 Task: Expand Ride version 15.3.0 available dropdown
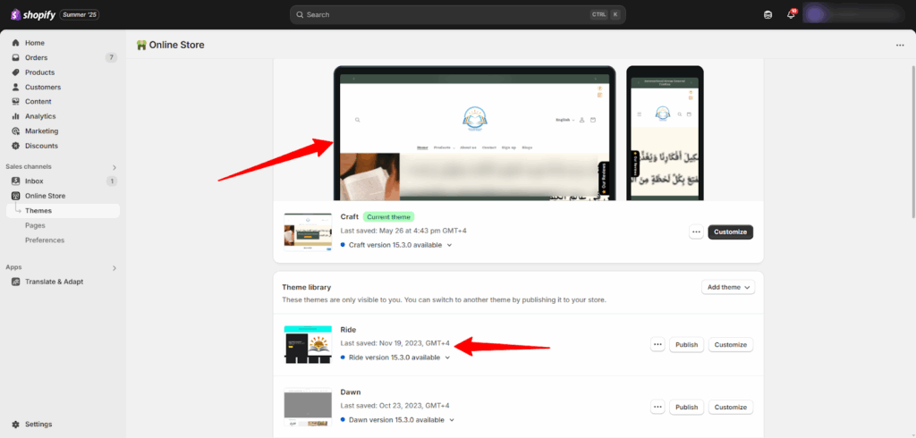(447, 358)
